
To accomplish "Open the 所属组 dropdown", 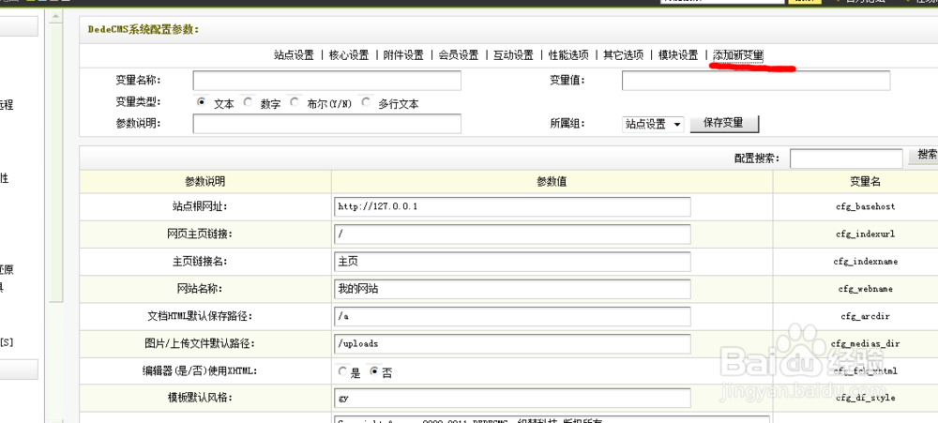I will (653, 124).
